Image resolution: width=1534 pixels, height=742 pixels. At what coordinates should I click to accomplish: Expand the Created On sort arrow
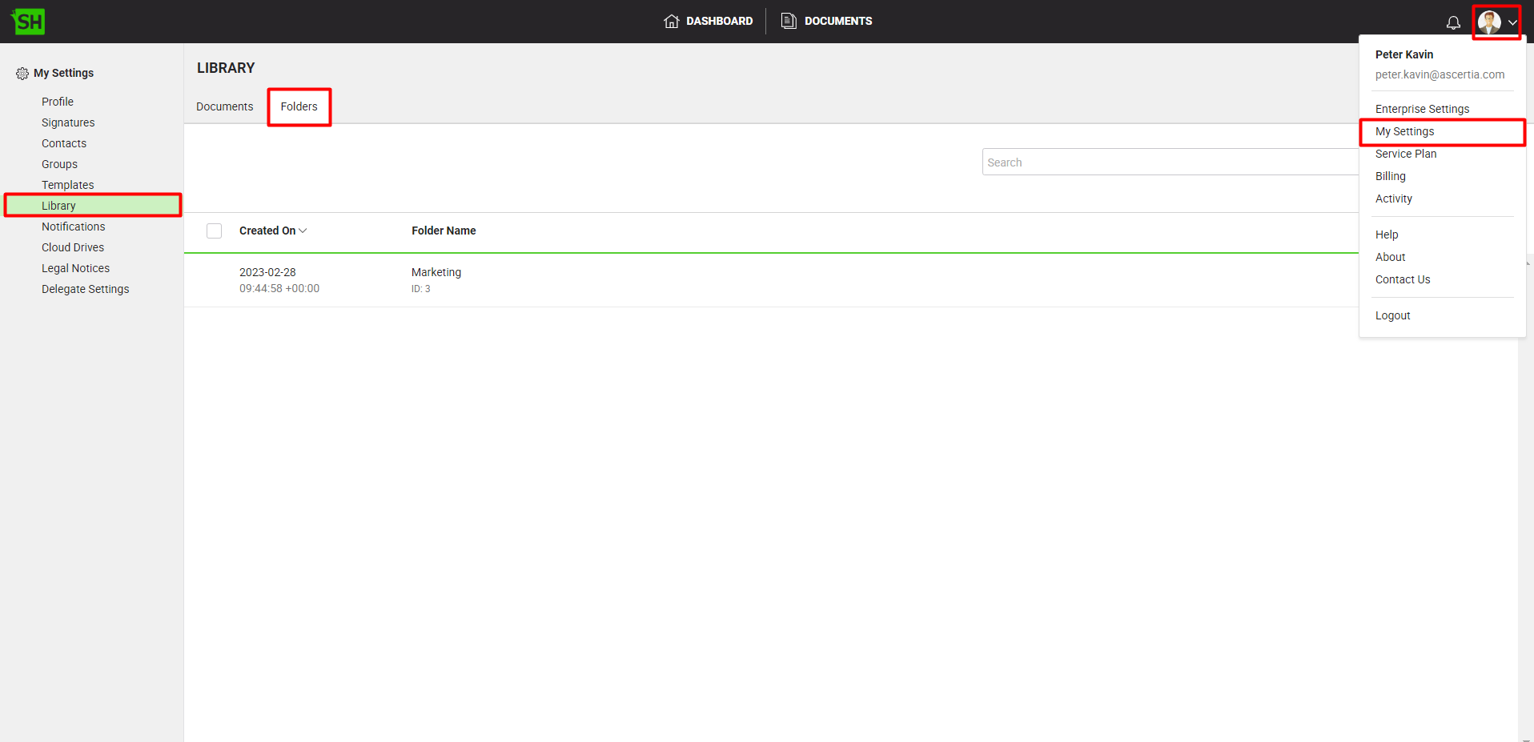303,231
